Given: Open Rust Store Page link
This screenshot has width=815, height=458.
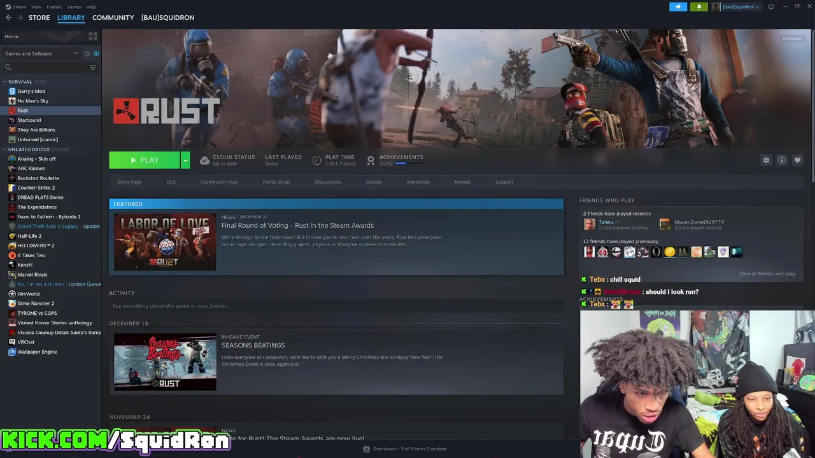Looking at the screenshot, I should [129, 182].
